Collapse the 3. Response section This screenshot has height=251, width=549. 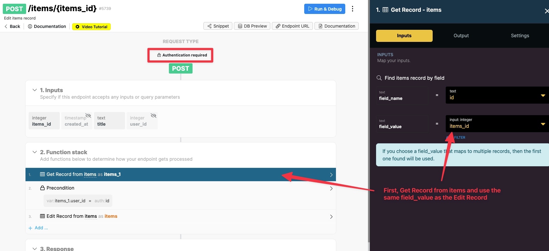(x=35, y=249)
